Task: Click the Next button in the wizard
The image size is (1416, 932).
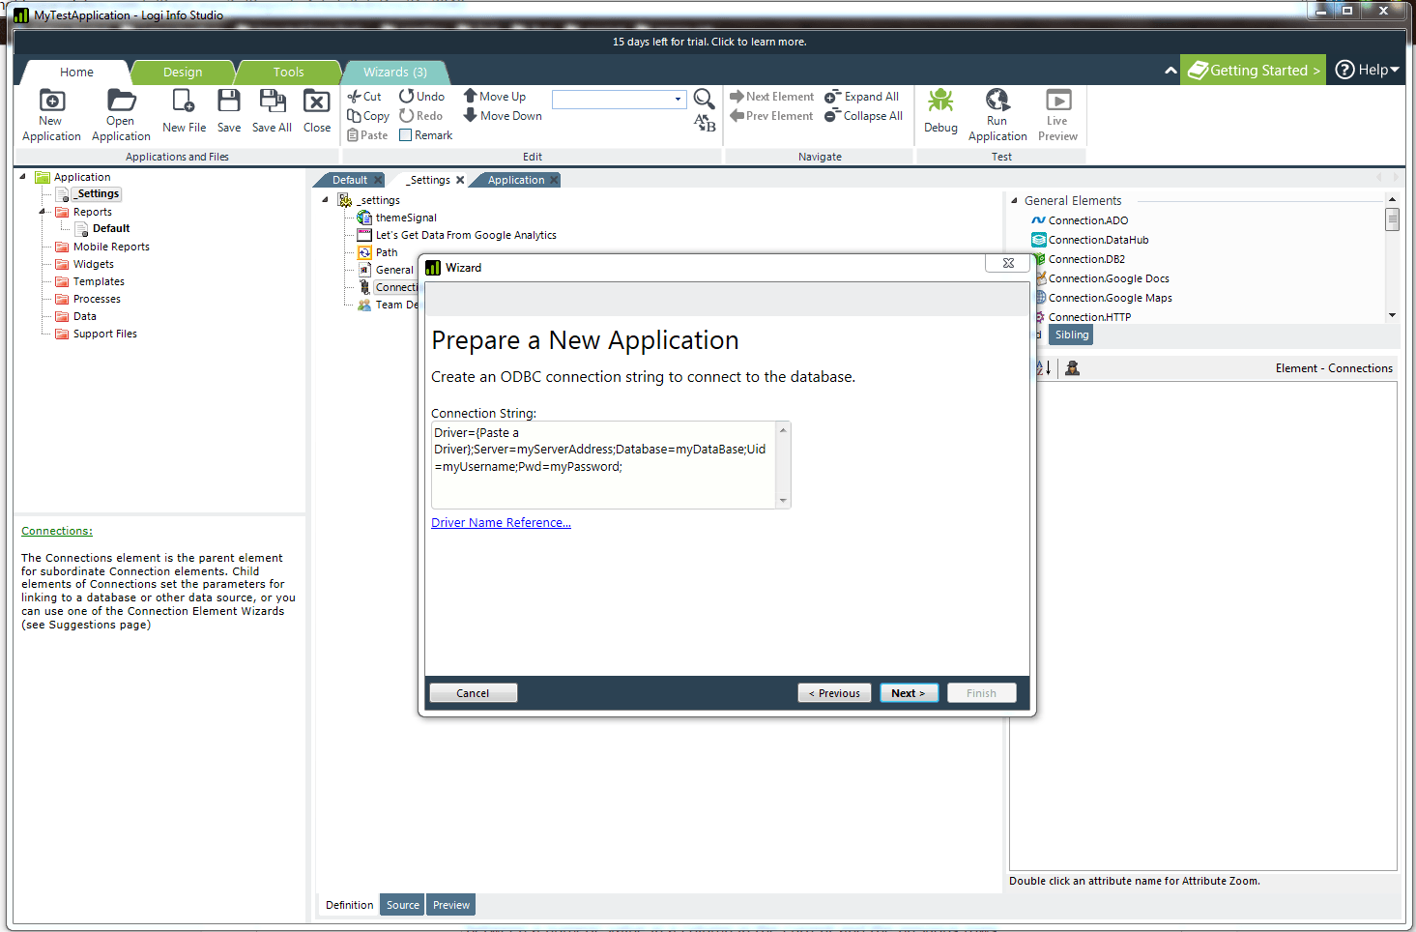Action: (908, 692)
